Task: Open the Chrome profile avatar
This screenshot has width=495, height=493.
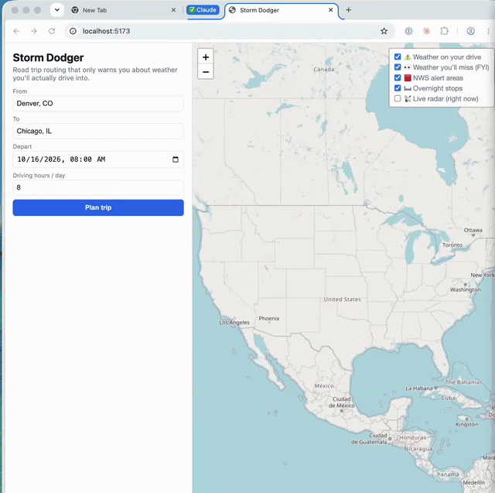Action: pos(470,31)
